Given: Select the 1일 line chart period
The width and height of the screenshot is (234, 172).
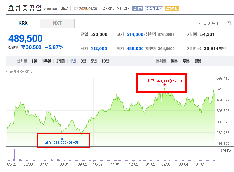Looking at the screenshot, I should click(x=34, y=61).
